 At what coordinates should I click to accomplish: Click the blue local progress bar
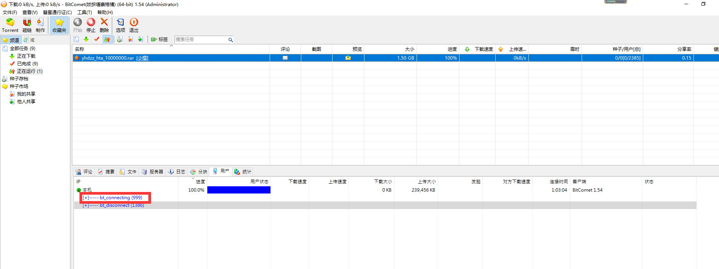(239, 190)
